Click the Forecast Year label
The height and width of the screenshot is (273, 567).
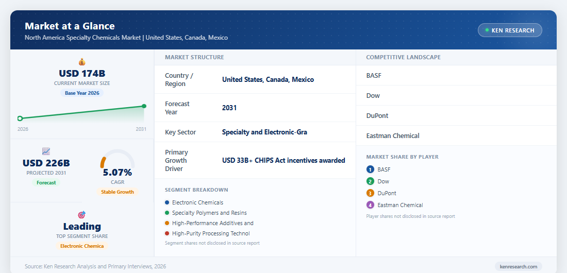(177, 108)
